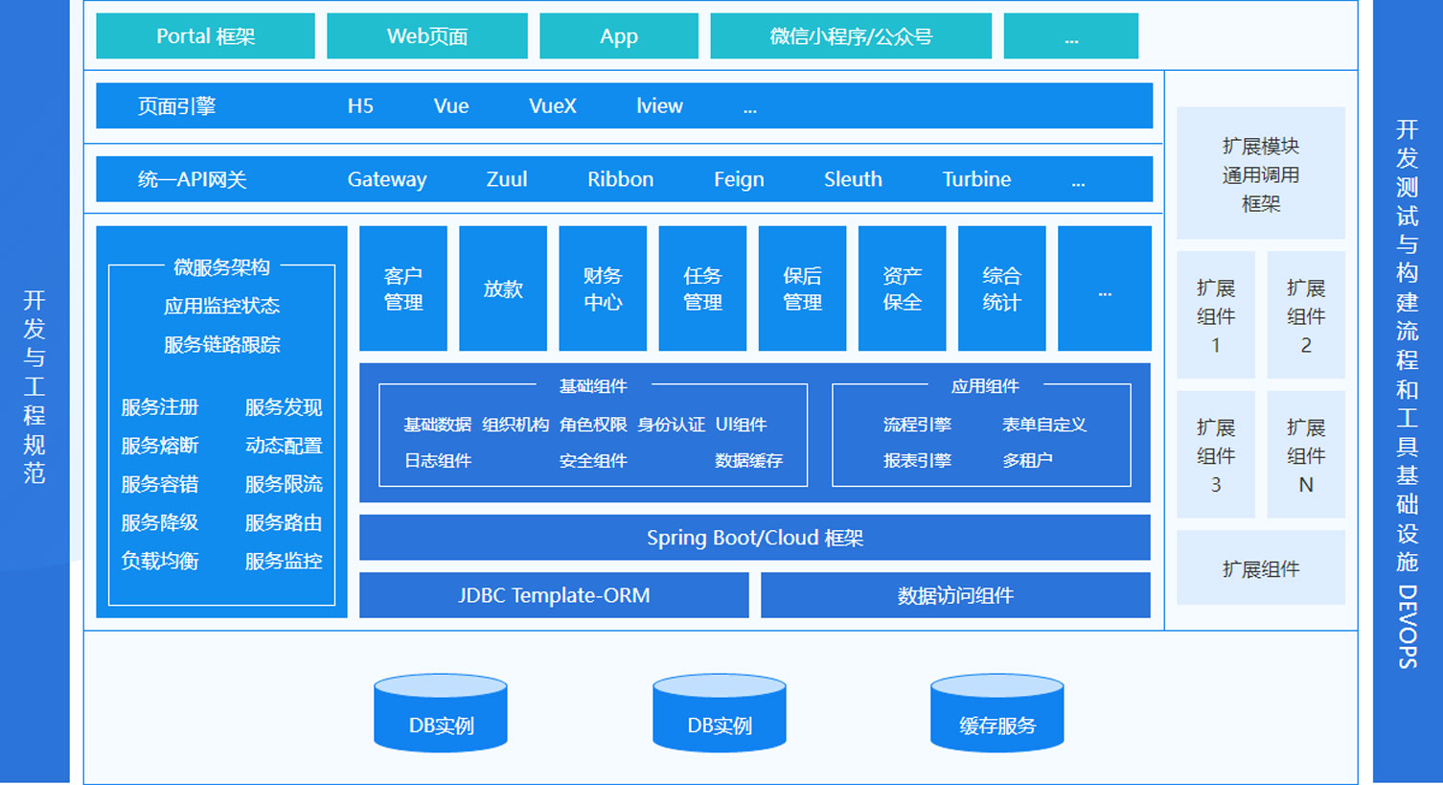This screenshot has width=1443, height=785.
Task: Select the Web页面 block
Action: [x=427, y=36]
